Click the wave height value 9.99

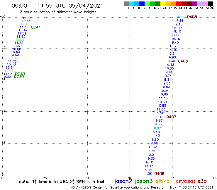[7, 77]
